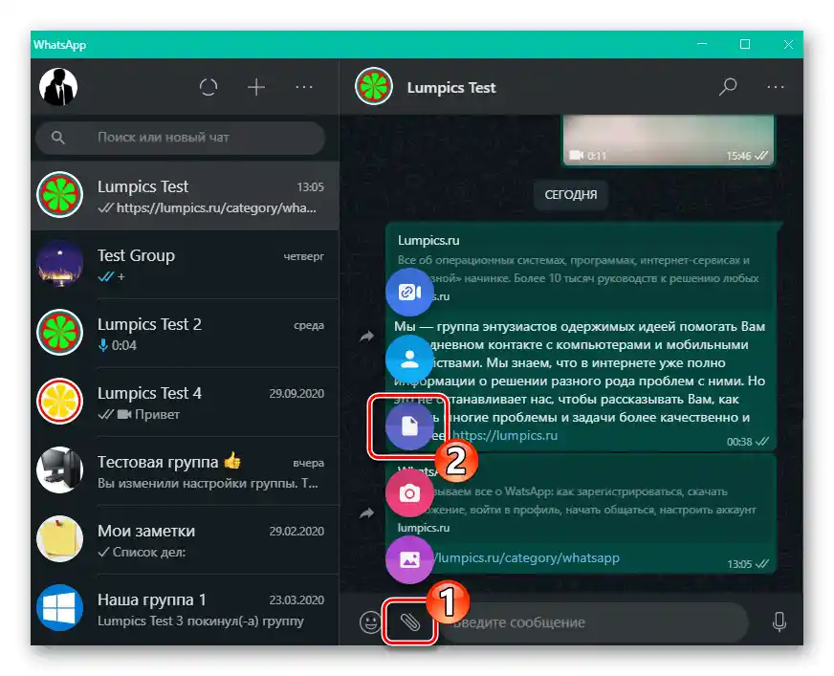Forward the 13:05 message with arrow icon

coord(366,513)
